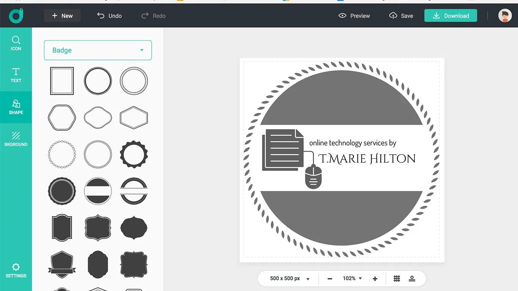Select the wavy oval outline badge
This screenshot has height=291, width=518.
pyautogui.click(x=98, y=117)
